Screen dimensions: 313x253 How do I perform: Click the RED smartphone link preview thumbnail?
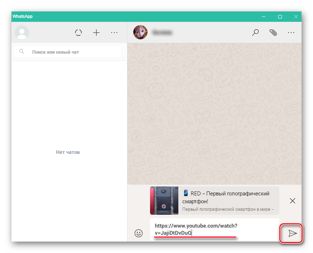164,200
